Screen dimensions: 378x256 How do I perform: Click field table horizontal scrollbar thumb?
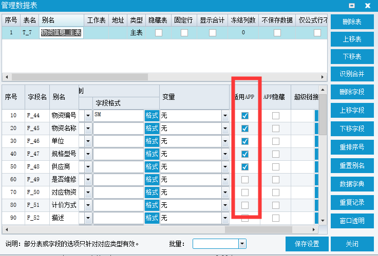[x=258, y=229]
